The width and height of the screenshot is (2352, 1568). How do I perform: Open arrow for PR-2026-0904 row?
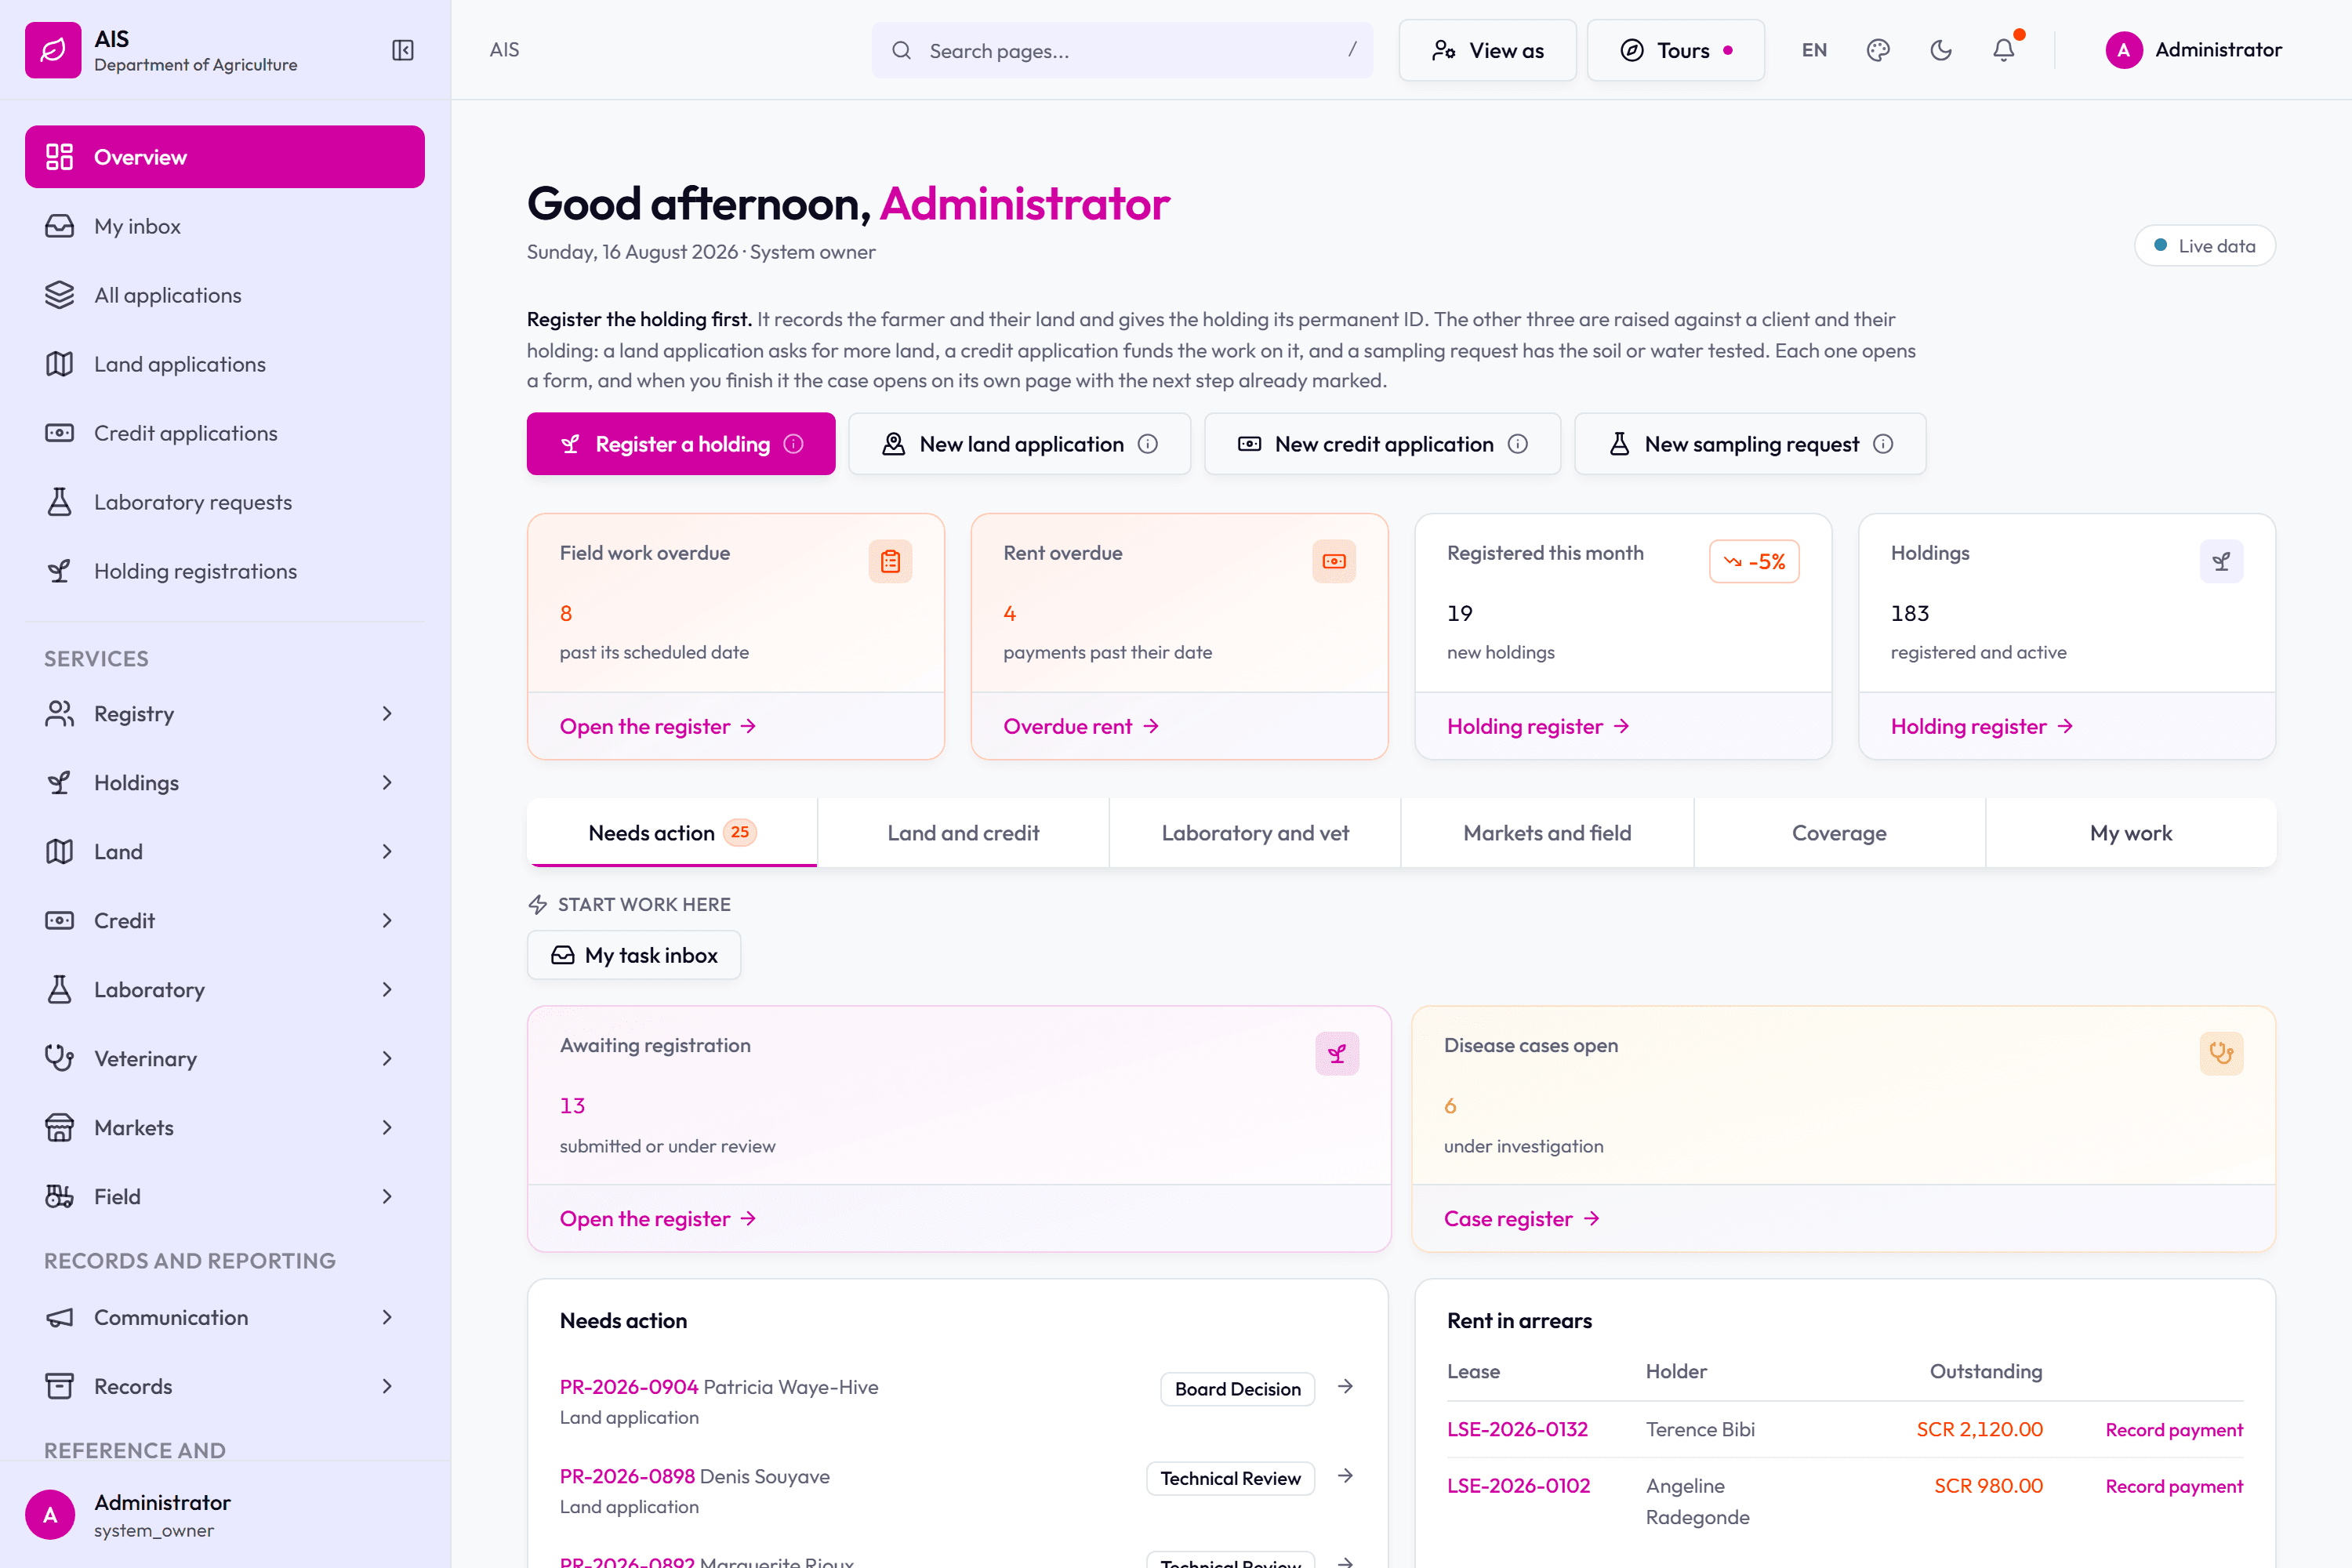coord(1346,1387)
